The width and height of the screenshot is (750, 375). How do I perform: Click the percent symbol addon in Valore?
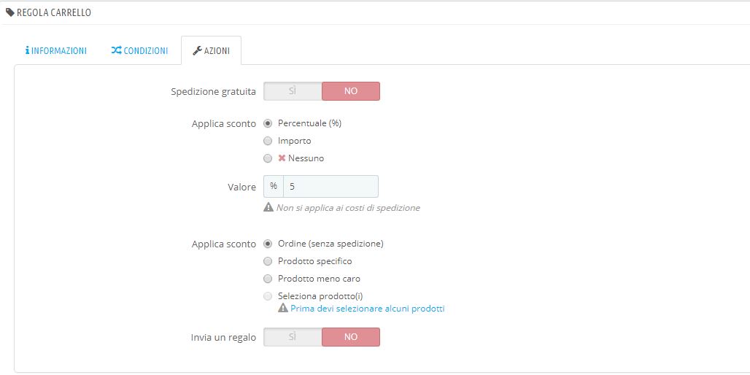(274, 187)
